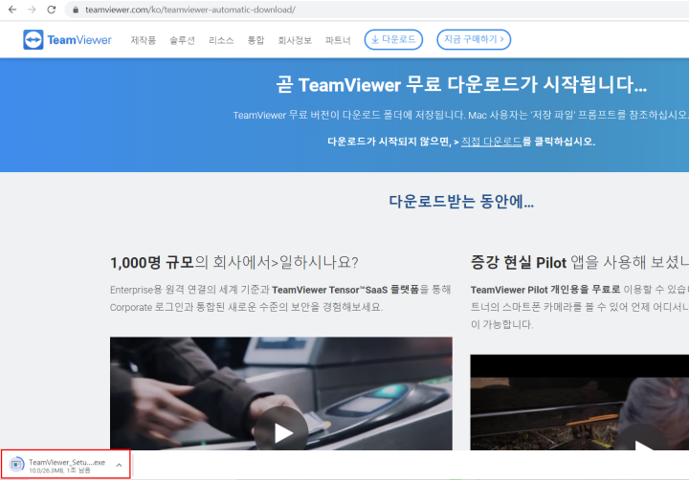Open the 통합 menu

[x=256, y=40]
